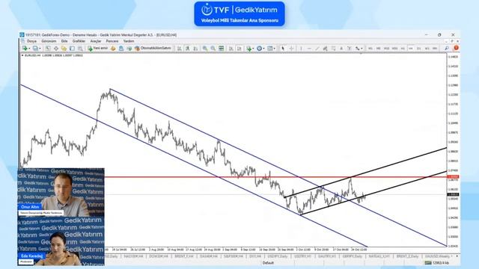Image resolution: width=479 pixels, height=269 pixels.
Task: Open the Yardım menu
Action: coord(129,41)
